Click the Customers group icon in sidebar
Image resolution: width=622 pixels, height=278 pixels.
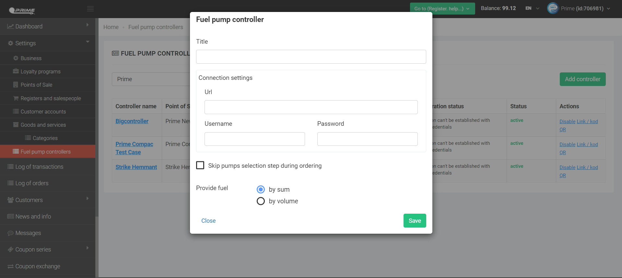(10, 200)
